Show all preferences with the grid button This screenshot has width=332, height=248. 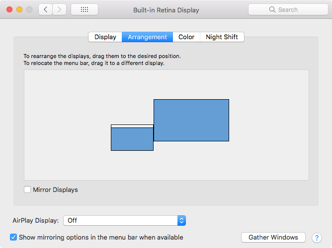coord(84,9)
